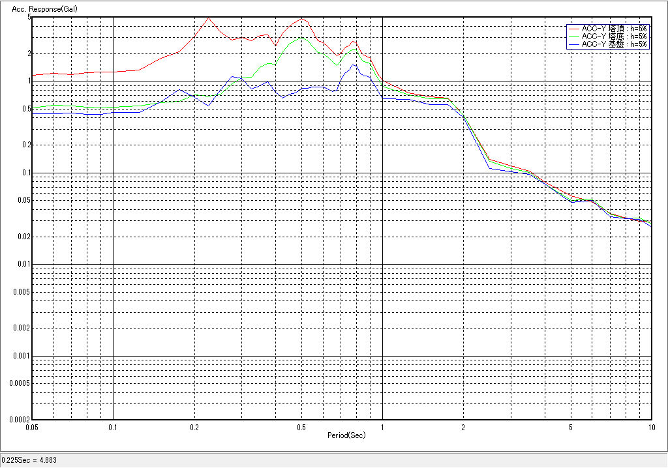Click the blue curve's peak near 0.8 sec
Image resolution: width=668 pixels, height=468 pixels.
point(353,65)
